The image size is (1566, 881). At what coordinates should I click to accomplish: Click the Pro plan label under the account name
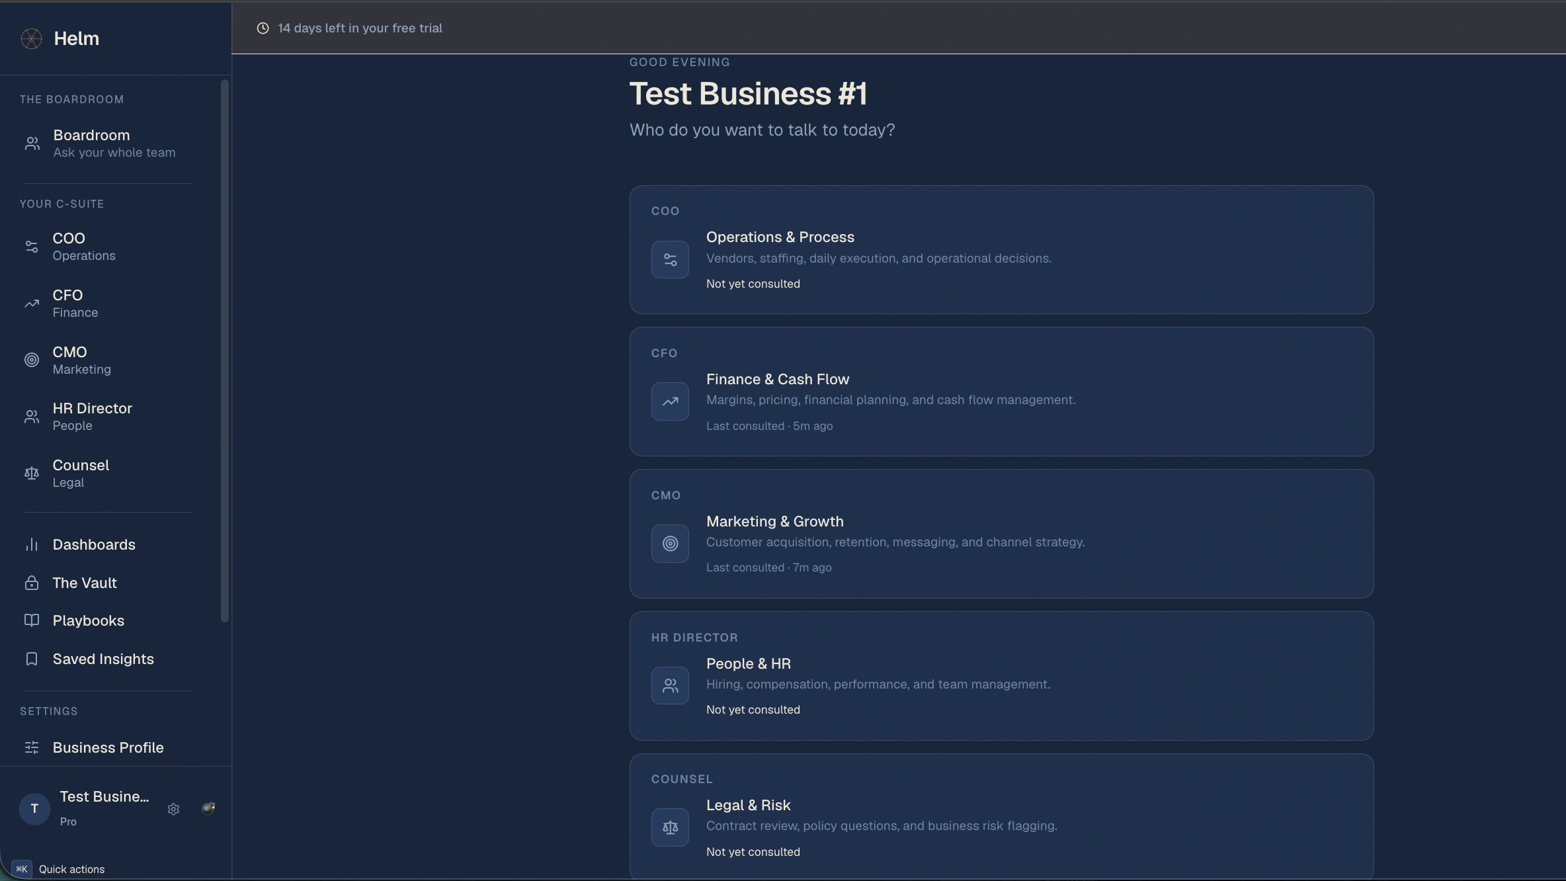tap(68, 821)
